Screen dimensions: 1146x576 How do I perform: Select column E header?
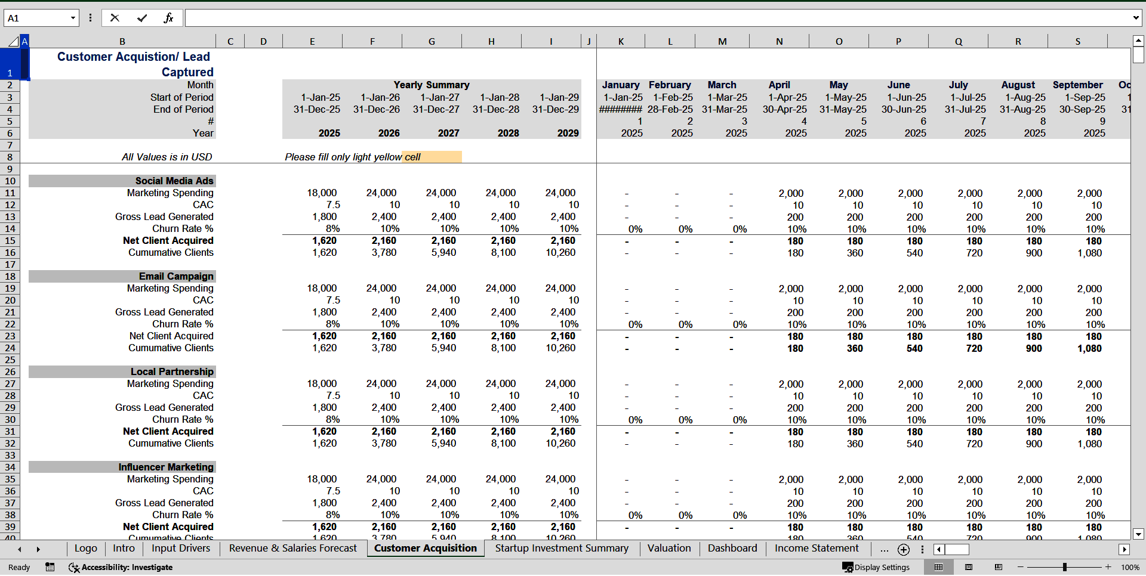312,41
